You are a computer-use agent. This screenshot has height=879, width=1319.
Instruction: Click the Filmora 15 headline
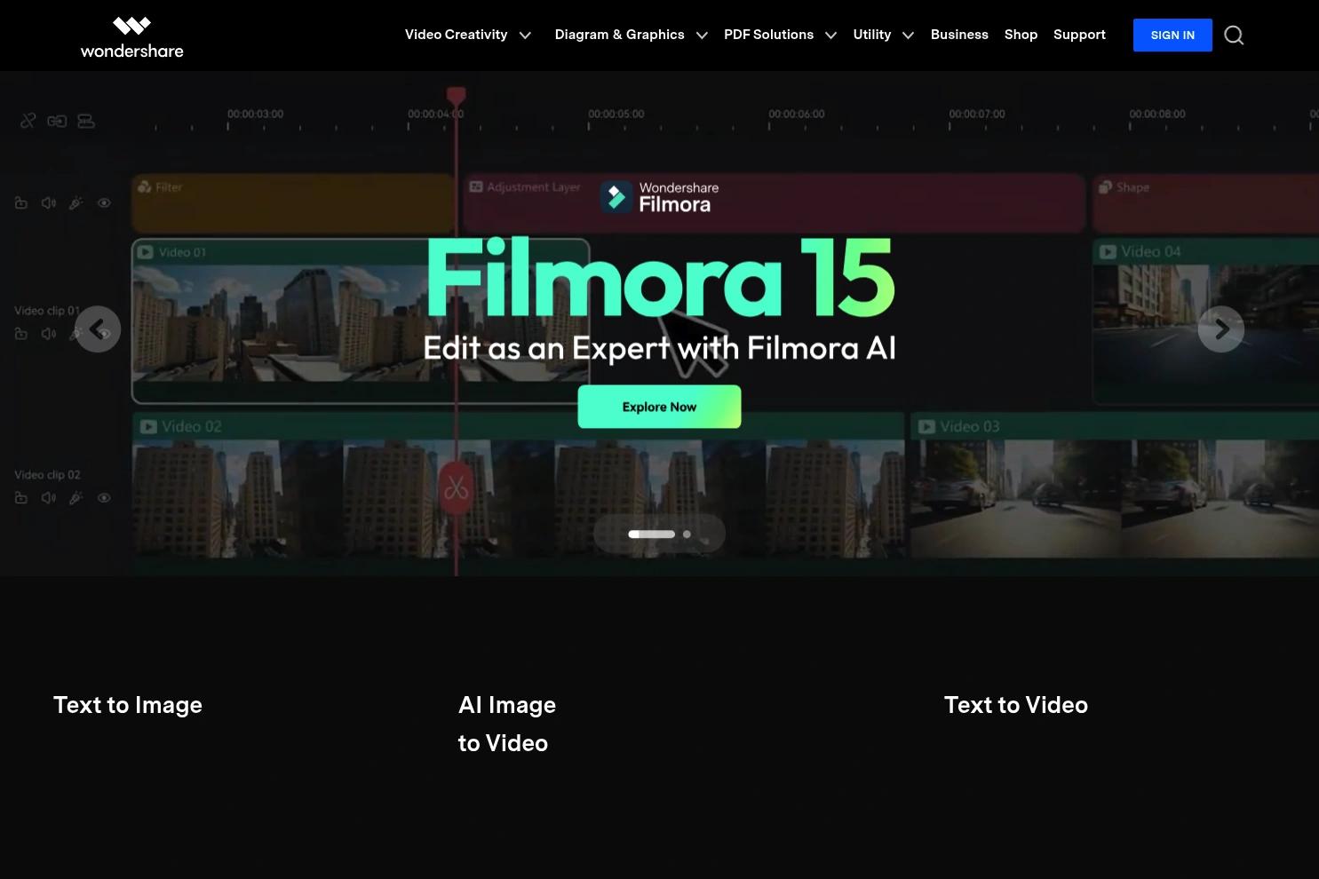660,277
